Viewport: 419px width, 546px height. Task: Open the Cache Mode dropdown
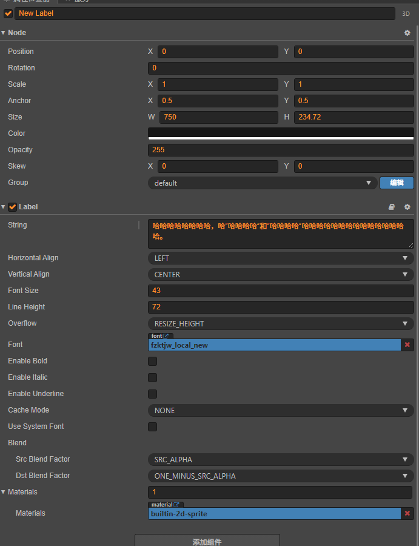(280, 411)
